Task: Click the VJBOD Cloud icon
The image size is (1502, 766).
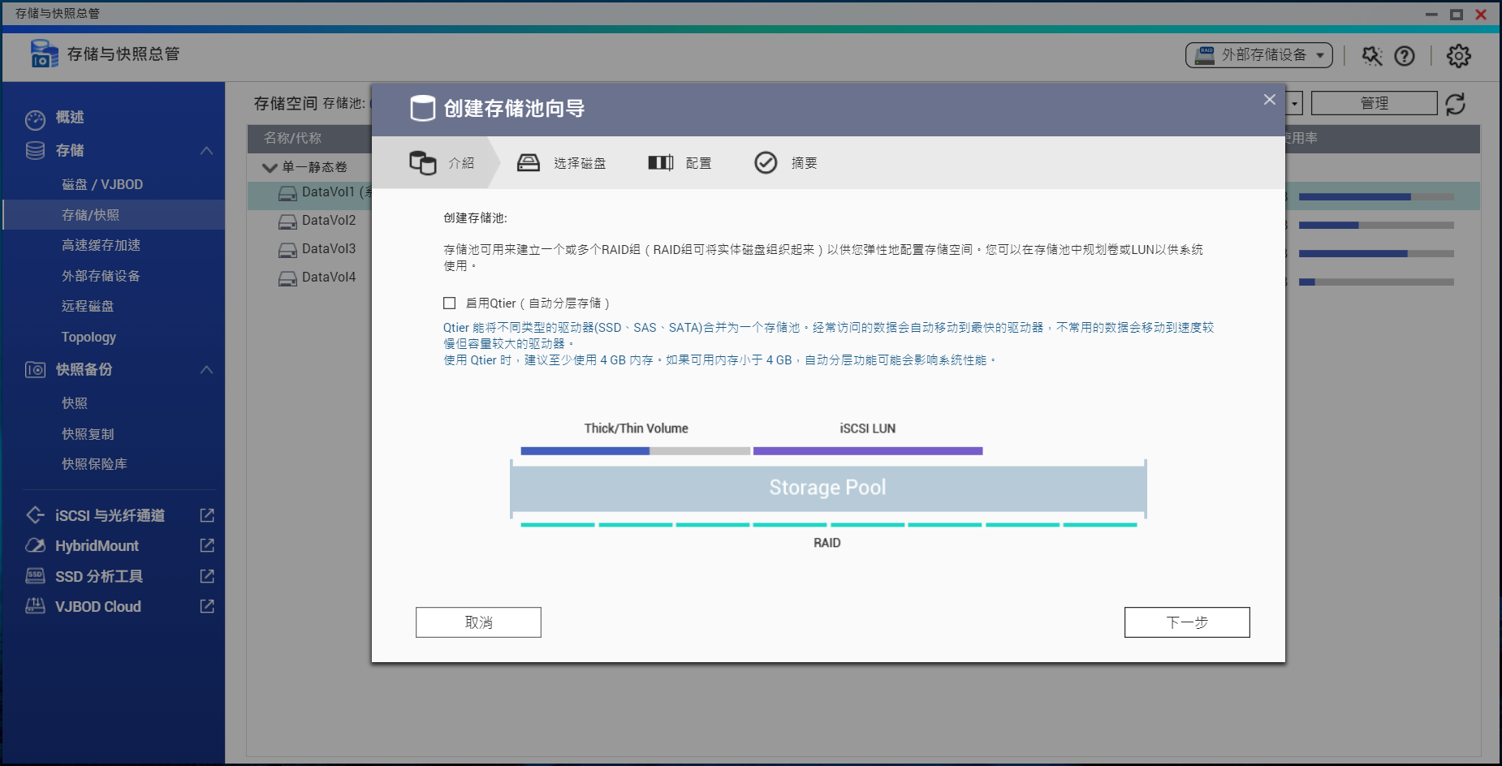Action: tap(36, 606)
